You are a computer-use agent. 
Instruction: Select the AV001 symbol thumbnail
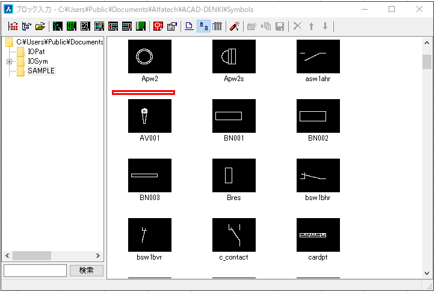tap(150, 116)
